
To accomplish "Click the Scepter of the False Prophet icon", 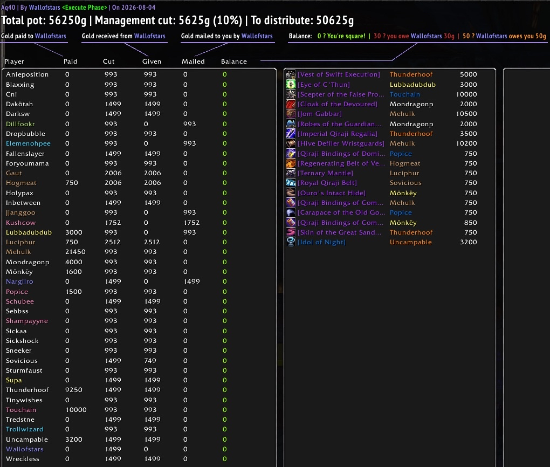I will [291, 94].
